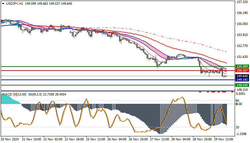Select the 20 Nov 2024 time axis label
250x143 pixels.
pos(10,139)
